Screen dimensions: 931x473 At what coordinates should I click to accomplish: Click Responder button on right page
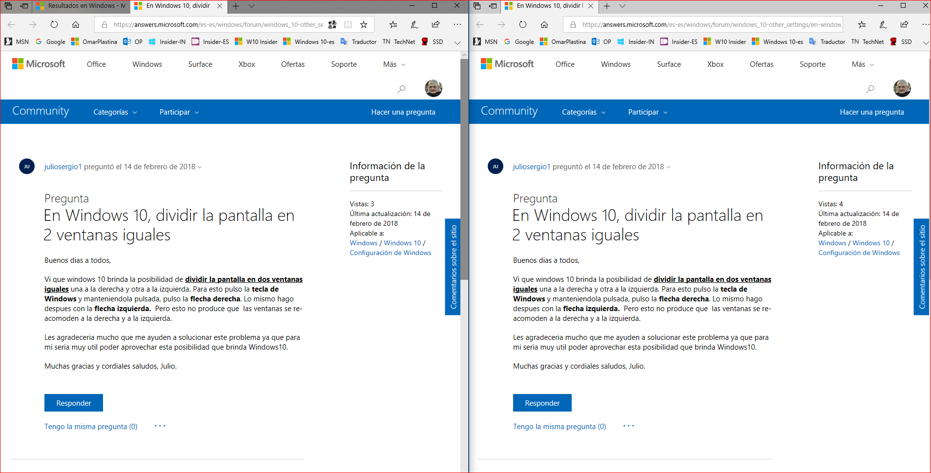pos(542,403)
